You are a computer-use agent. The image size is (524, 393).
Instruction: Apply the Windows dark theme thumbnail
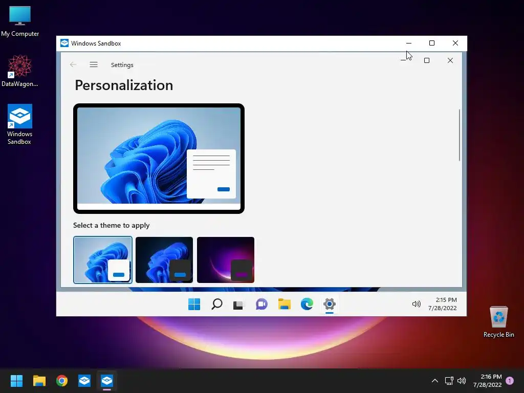coord(164,259)
